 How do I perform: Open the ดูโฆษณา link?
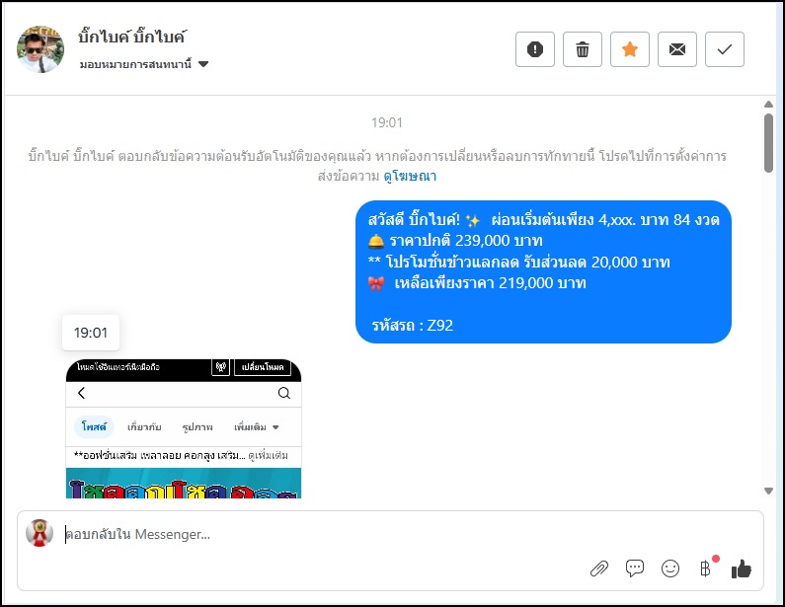410,176
